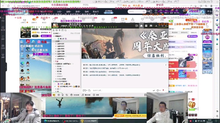Mute the speaker in YY bottom bar
The height and width of the screenshot is (123, 220).
coord(59,95)
